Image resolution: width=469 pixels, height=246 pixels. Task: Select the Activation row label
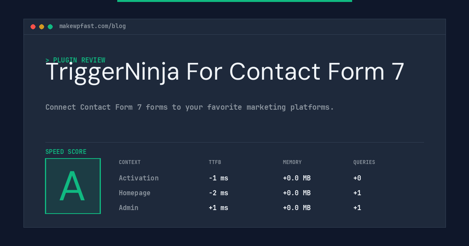pos(139,178)
